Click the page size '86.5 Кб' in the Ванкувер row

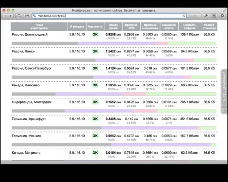tap(209, 85)
